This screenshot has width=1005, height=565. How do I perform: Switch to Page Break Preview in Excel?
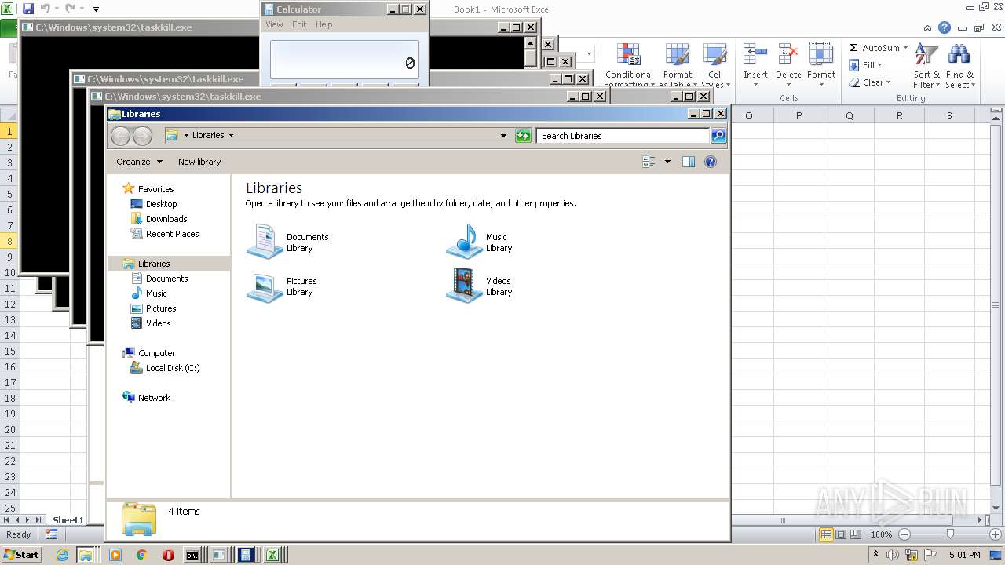click(856, 534)
